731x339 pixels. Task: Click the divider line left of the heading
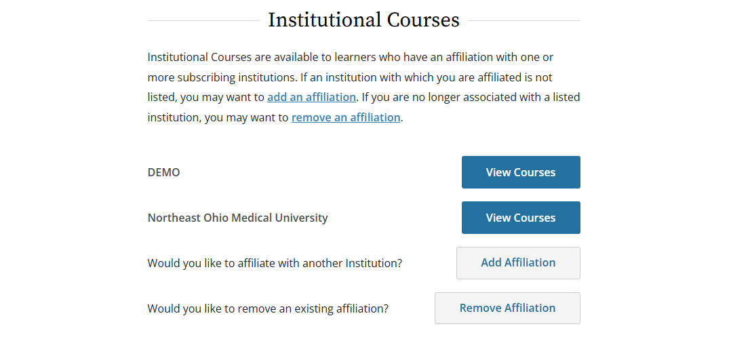point(203,21)
